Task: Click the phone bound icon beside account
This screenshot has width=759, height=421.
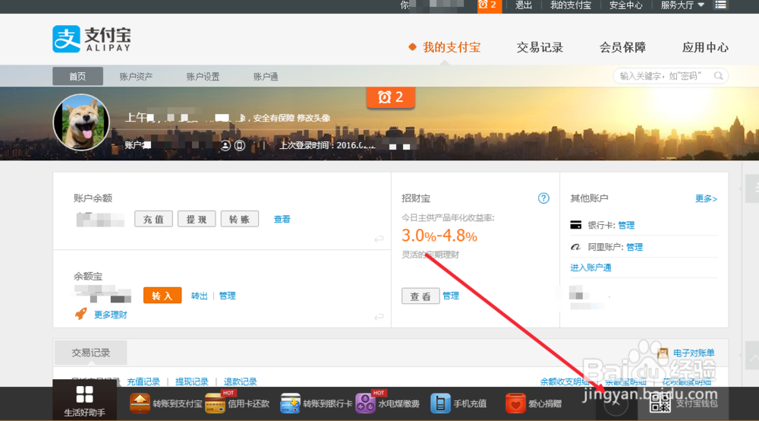Action: pyautogui.click(x=240, y=145)
